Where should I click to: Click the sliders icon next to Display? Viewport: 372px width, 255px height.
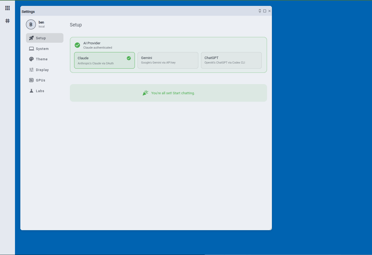point(31,69)
